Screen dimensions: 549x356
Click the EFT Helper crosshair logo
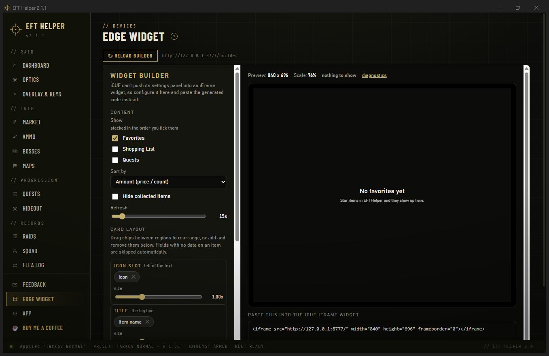coord(15,30)
